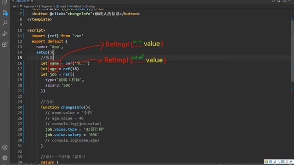294x165 pixels.
Task: Click 'changeInfo' in the button @click attribute
Action: 79,14
